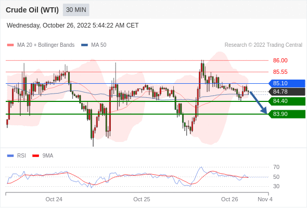
Task: Click the blue downward forecast arrow
Action: click(259, 102)
